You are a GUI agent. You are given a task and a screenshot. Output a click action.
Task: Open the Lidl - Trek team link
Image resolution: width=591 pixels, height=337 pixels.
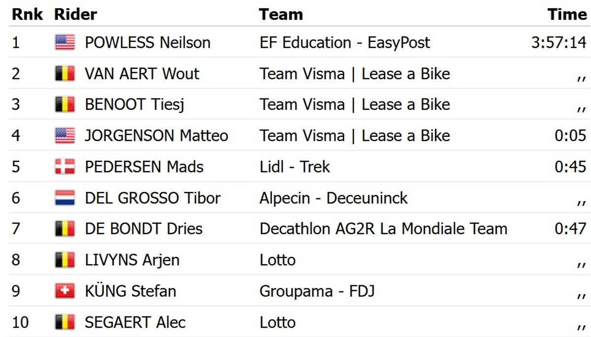click(x=295, y=167)
